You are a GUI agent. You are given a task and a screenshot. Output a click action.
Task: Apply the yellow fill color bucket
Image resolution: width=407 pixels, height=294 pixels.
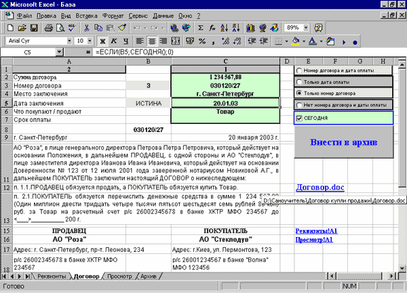[296, 41]
